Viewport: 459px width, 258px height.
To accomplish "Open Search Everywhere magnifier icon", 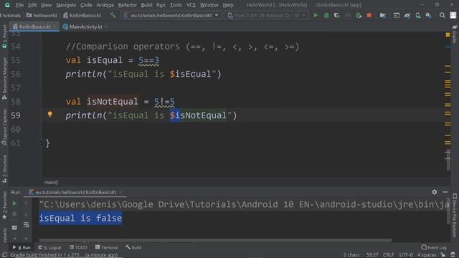I will point(442,15).
